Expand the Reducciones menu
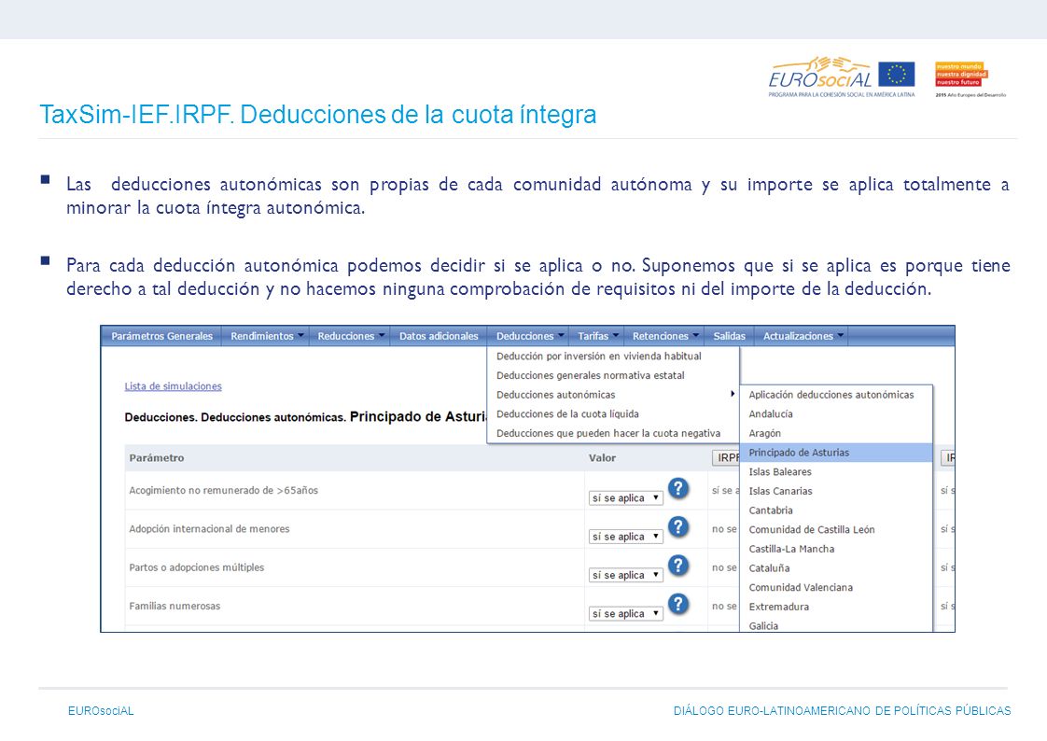The image size is (1047, 741). pyautogui.click(x=350, y=336)
